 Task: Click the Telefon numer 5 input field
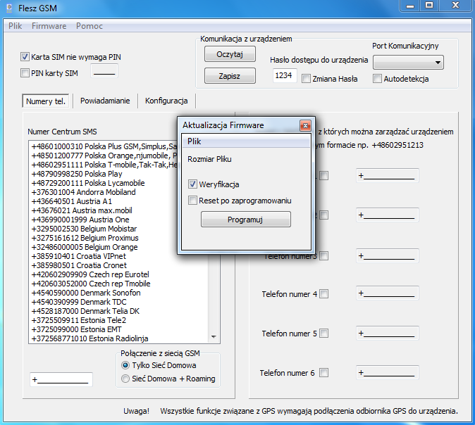(388, 333)
